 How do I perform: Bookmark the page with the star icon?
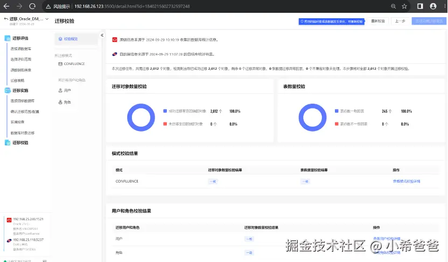[x=404, y=6]
